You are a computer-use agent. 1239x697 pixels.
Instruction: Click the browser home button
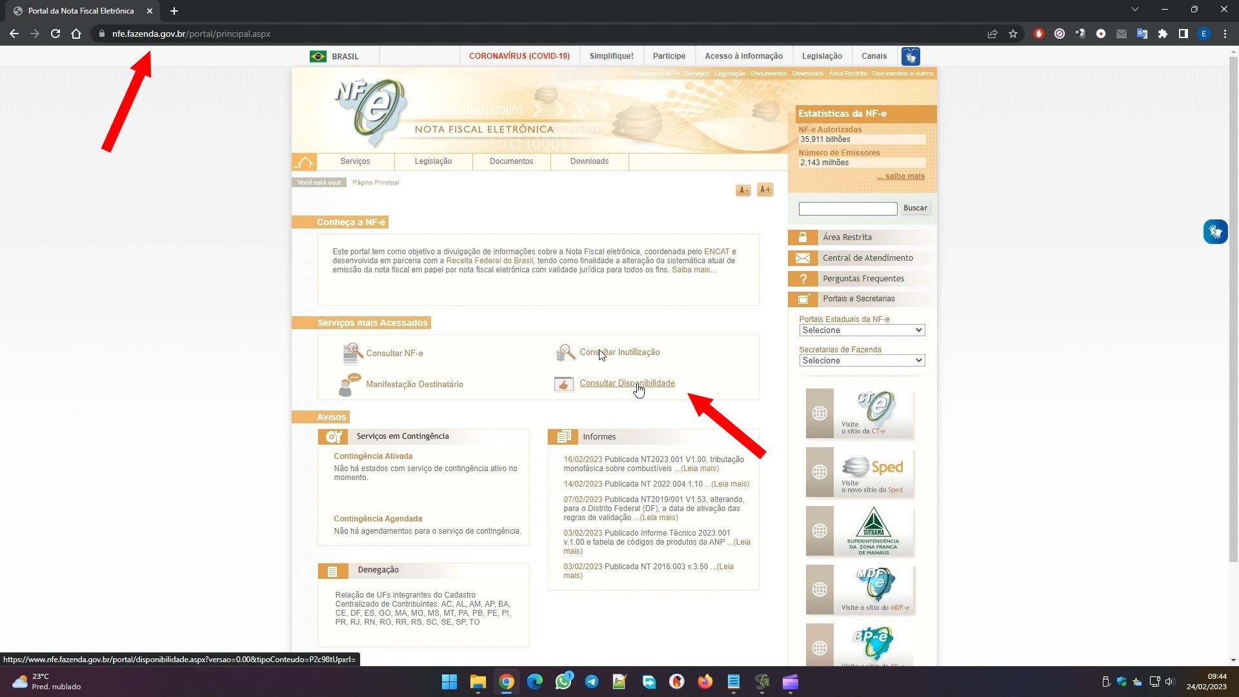[x=76, y=34]
